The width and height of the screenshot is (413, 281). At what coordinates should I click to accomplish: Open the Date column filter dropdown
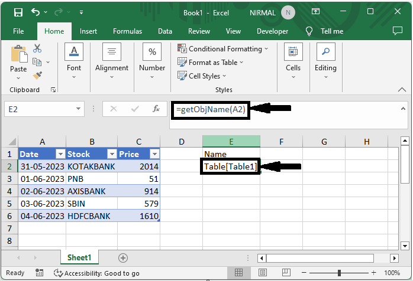coord(60,154)
